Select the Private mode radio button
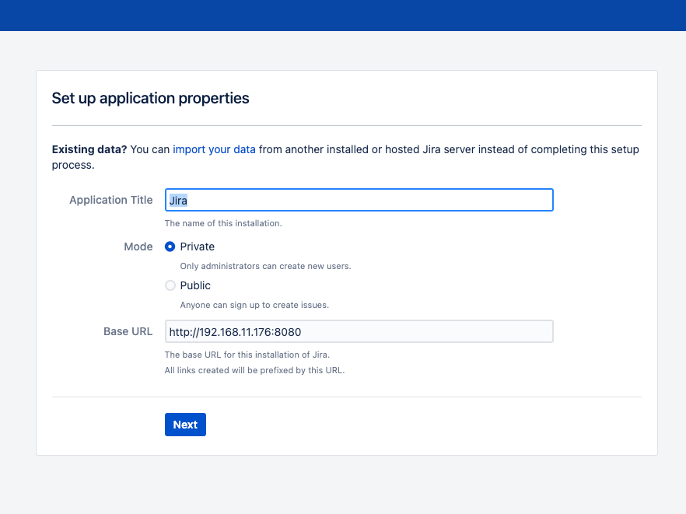The height and width of the screenshot is (514, 686). point(170,247)
